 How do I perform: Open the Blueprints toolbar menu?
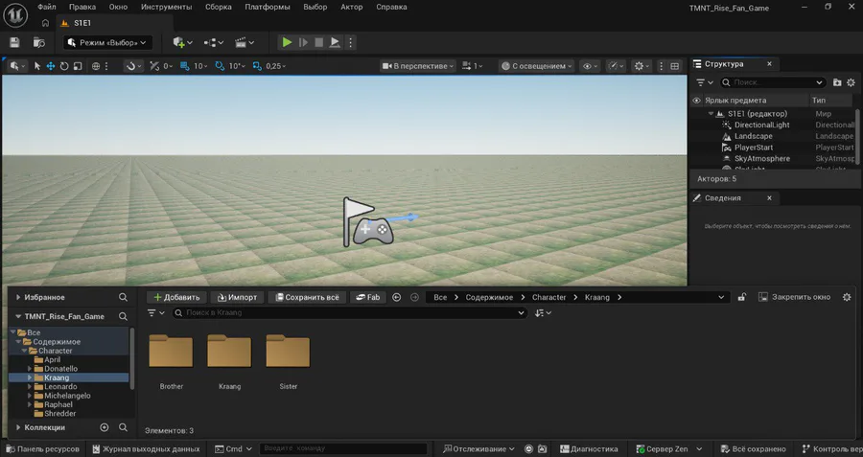click(214, 42)
